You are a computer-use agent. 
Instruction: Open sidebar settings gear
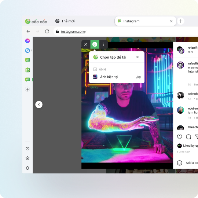[27, 158]
